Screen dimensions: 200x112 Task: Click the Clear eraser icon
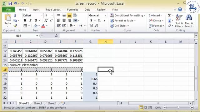(169, 26)
